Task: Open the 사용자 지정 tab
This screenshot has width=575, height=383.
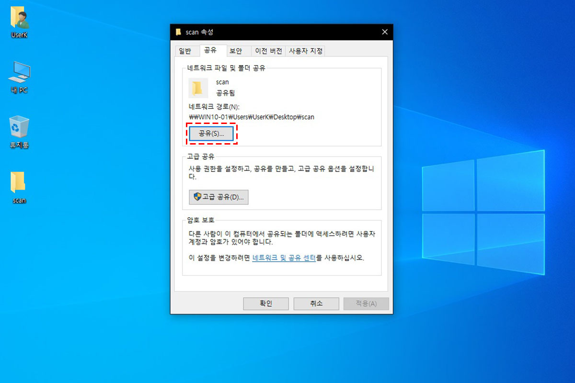Action: (306, 51)
